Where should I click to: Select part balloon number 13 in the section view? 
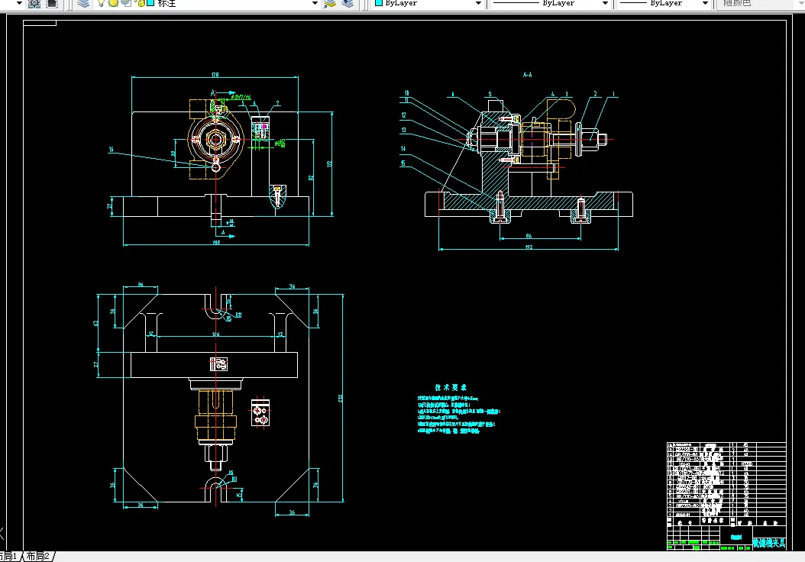click(x=403, y=130)
